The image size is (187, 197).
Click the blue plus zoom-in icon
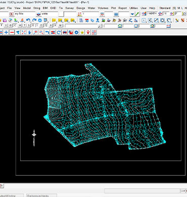(6, 32)
